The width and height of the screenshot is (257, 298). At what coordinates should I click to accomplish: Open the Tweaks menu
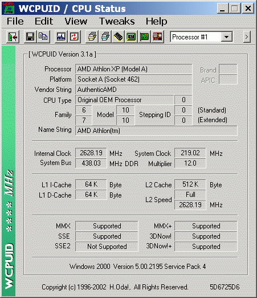117,21
